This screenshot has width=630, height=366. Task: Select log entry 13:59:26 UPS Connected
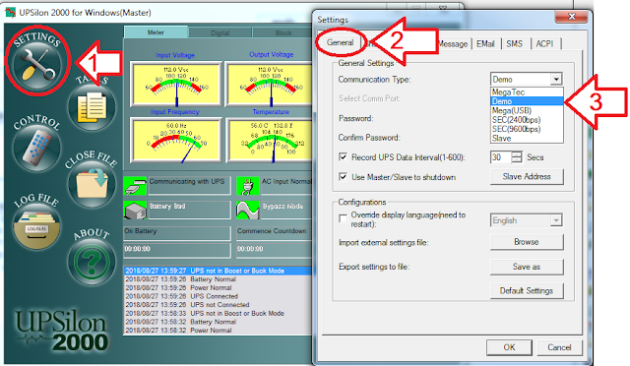click(218, 296)
